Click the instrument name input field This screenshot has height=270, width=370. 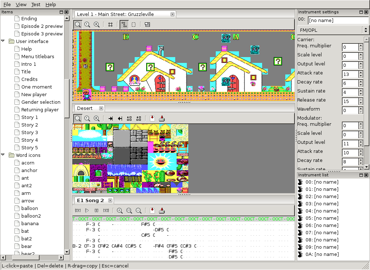pos(338,21)
